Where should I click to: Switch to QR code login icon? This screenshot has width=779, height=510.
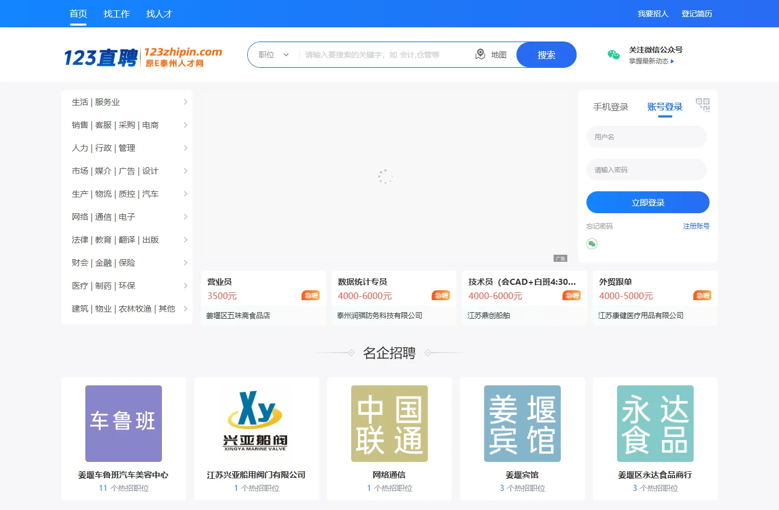click(702, 105)
